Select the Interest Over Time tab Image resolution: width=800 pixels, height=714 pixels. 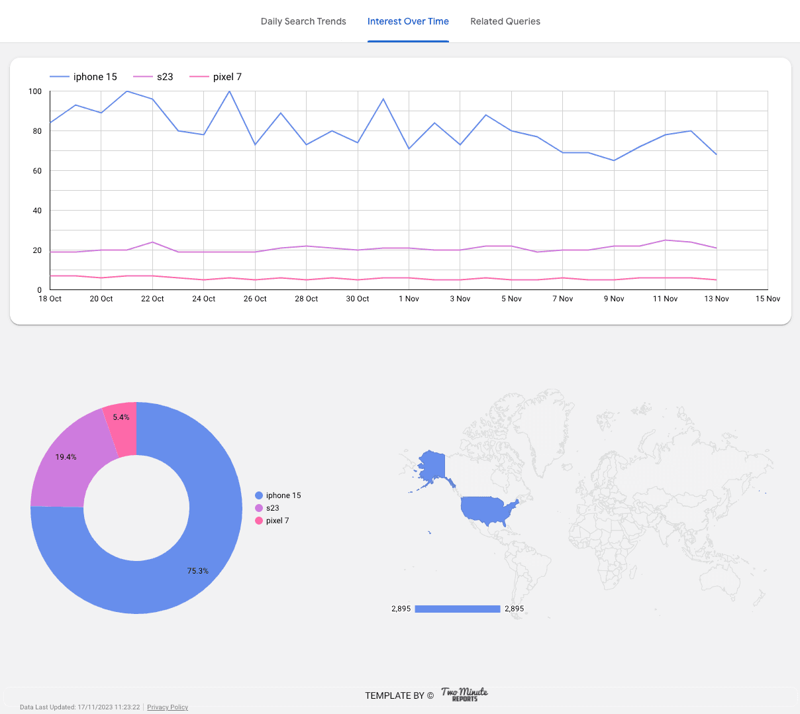(x=408, y=21)
